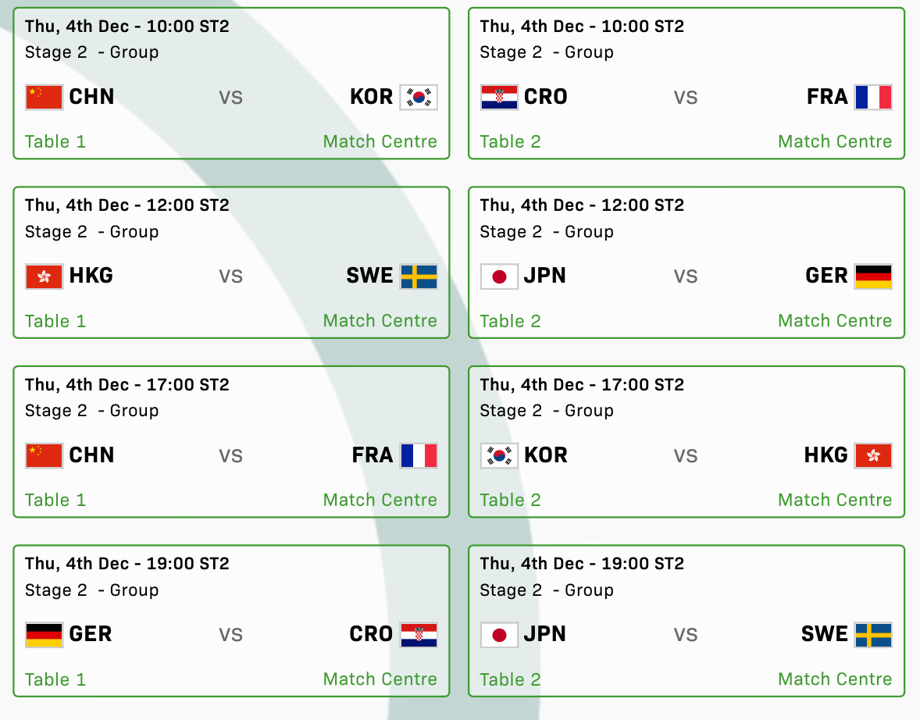
Task: Click South Korea flag in CHN vs KOR match
Action: (419, 98)
